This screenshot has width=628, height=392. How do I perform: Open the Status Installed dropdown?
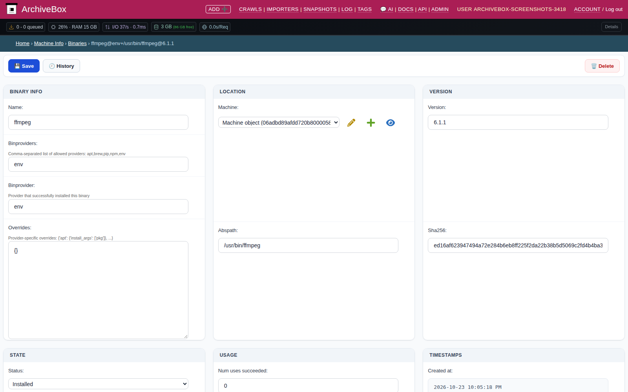[98, 384]
